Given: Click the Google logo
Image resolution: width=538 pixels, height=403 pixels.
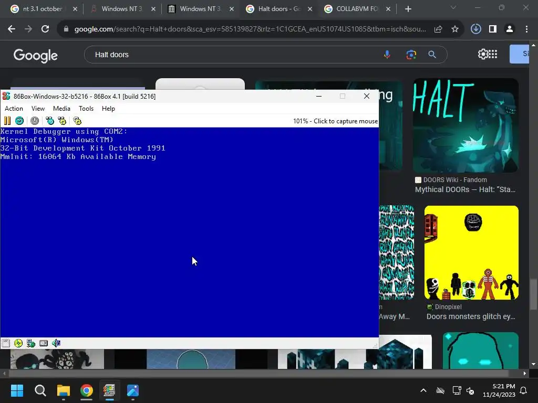Looking at the screenshot, I should [36, 55].
